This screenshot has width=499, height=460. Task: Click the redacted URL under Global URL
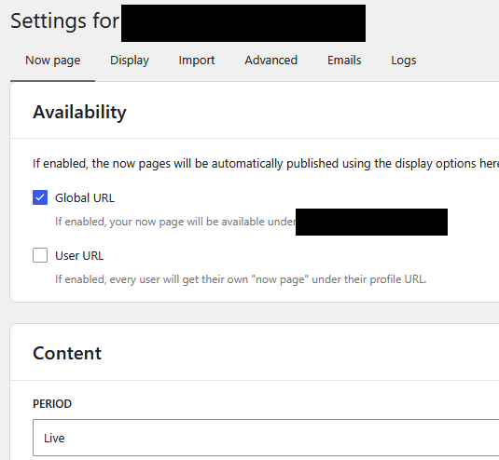(x=371, y=222)
